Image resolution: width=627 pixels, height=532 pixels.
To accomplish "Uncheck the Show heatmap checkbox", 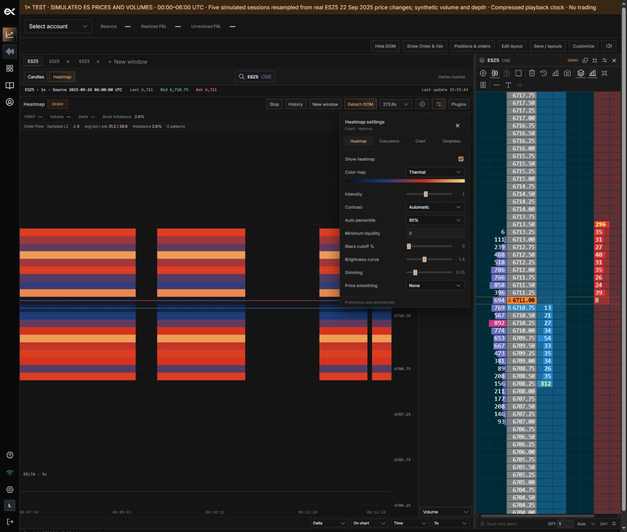I will pos(461,159).
